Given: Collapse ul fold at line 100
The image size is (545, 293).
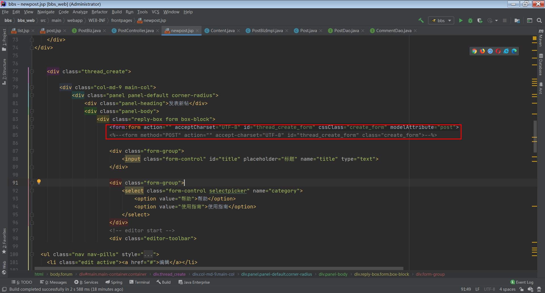Looking at the screenshot, I should pyautogui.click(x=32, y=254).
